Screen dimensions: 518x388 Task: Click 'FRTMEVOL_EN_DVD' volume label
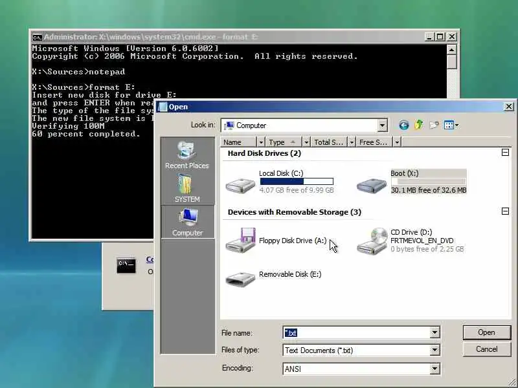(x=422, y=241)
